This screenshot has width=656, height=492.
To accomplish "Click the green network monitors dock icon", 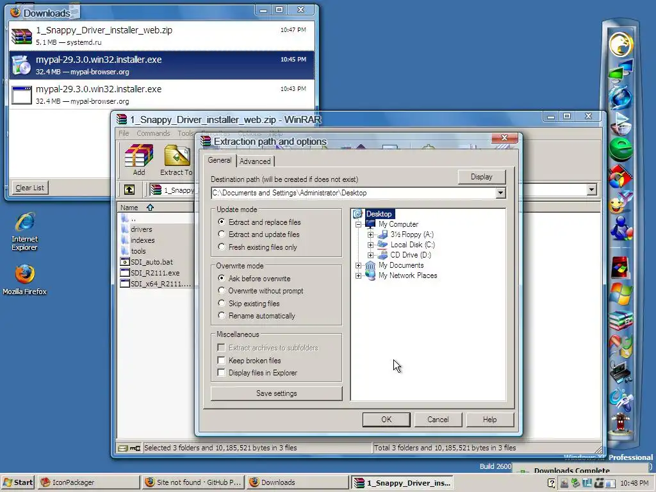I will point(621,70).
